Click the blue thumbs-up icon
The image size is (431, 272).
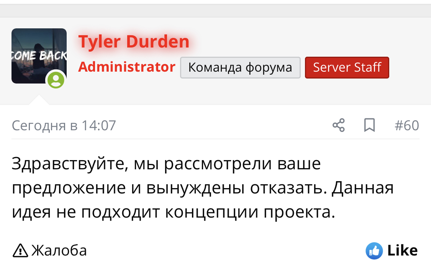click(x=374, y=251)
